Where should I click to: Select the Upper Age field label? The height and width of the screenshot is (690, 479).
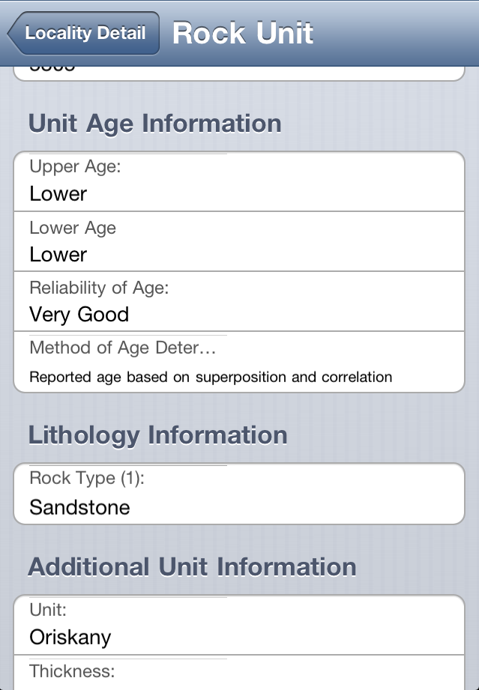tap(75, 166)
